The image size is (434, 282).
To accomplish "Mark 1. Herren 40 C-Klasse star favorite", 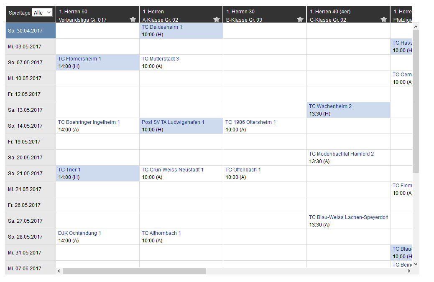I will [384, 19].
